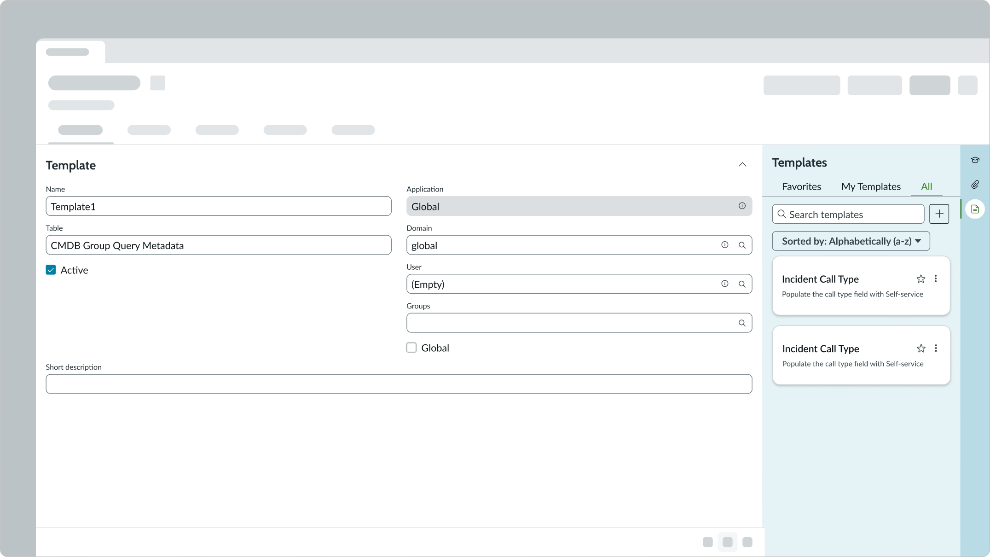This screenshot has width=990, height=557.
Task: Select the Templates document icon in right rail
Action: [x=975, y=209]
